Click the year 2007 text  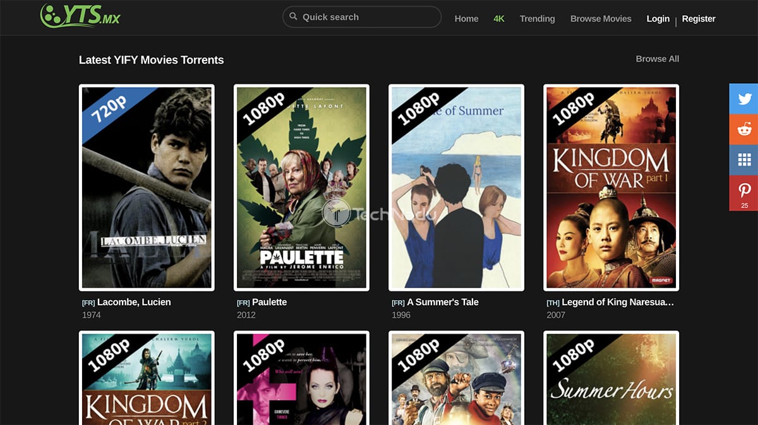click(556, 315)
